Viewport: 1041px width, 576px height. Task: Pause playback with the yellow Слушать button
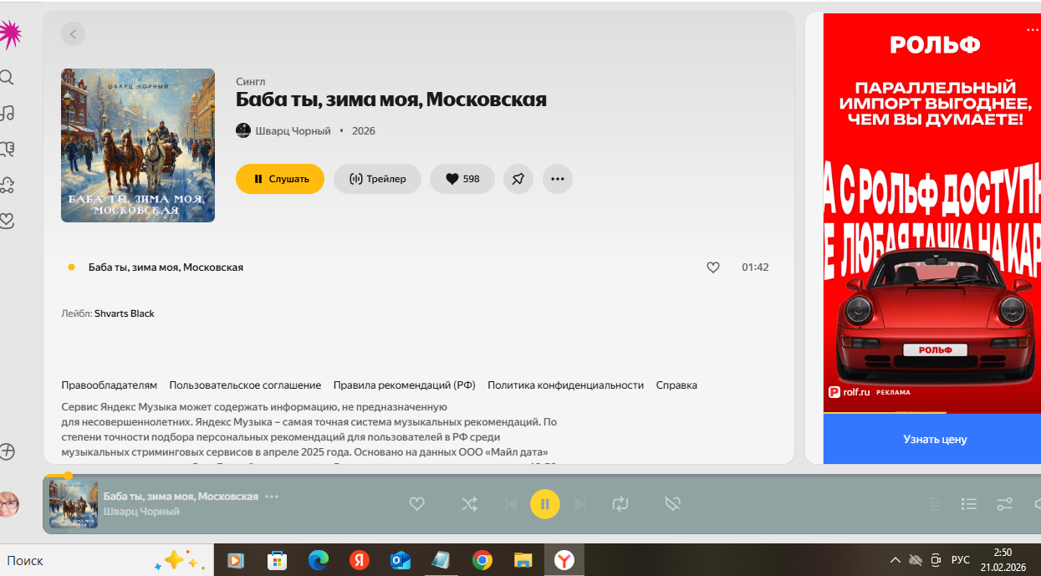pyautogui.click(x=280, y=179)
